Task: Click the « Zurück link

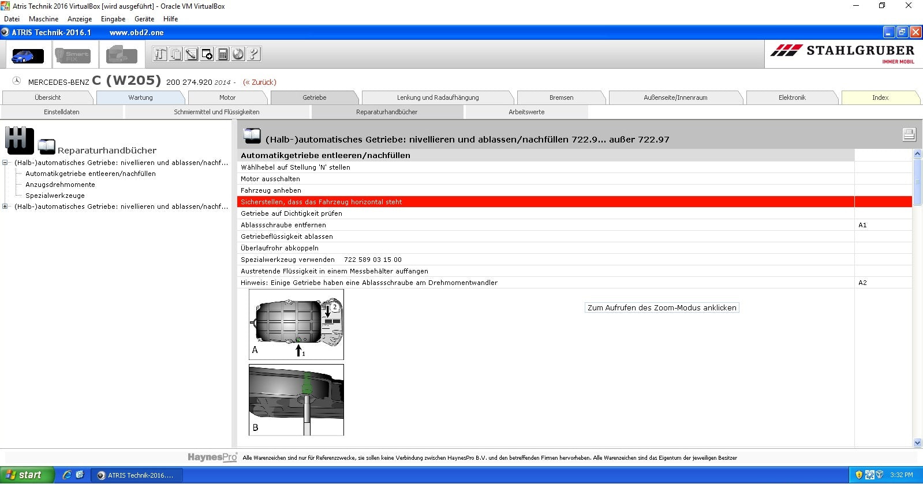Action: pyautogui.click(x=259, y=82)
